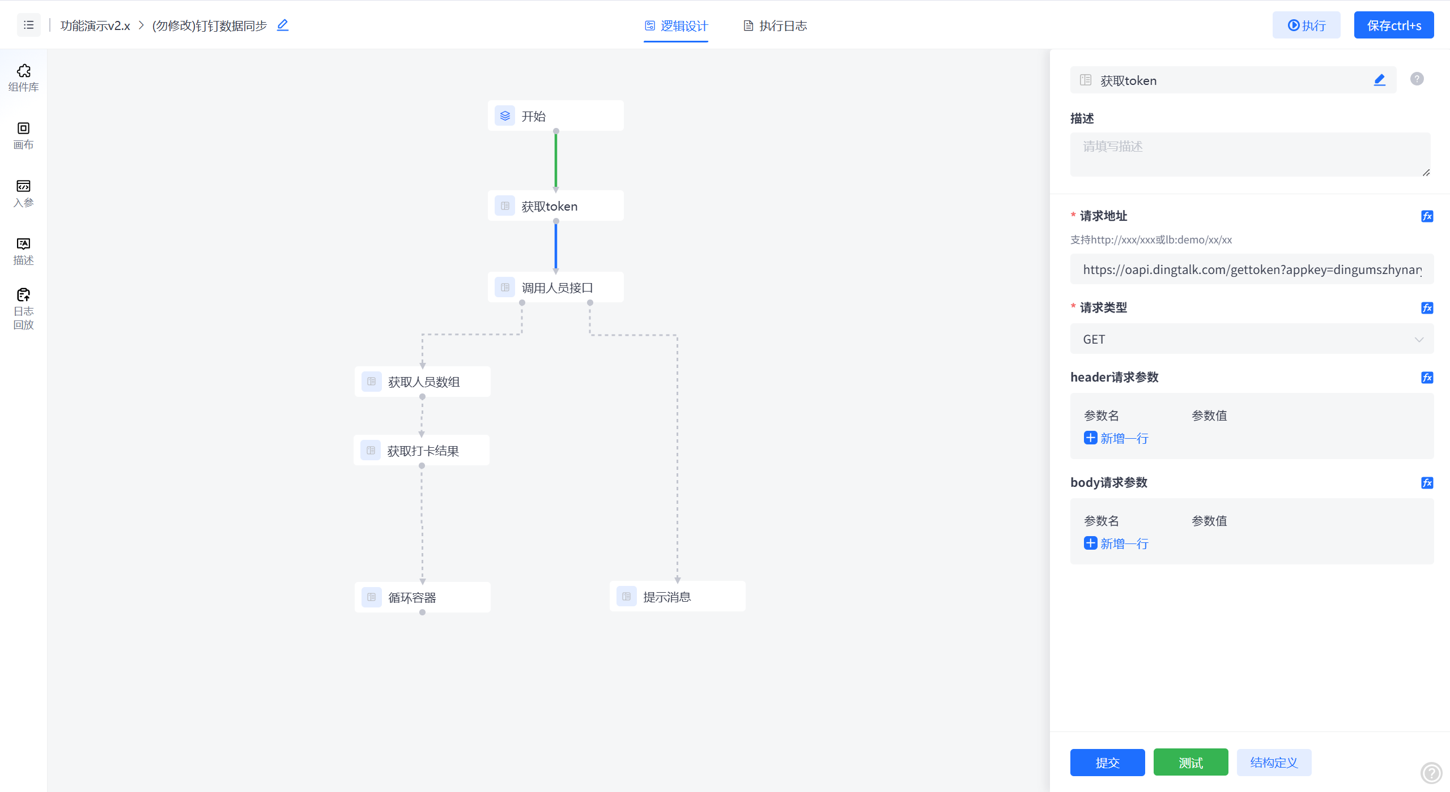Open the GET request type dropdown

pyautogui.click(x=1251, y=339)
